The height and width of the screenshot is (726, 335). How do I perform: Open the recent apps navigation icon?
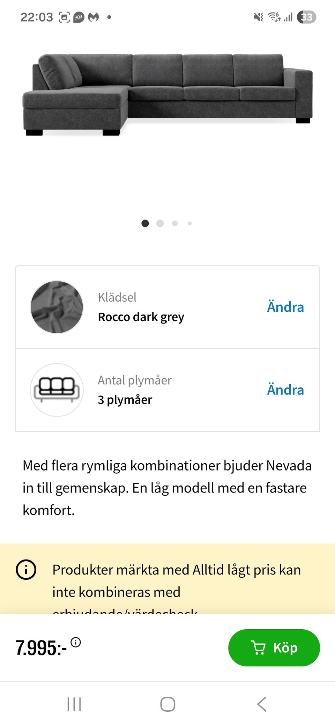tap(74, 704)
